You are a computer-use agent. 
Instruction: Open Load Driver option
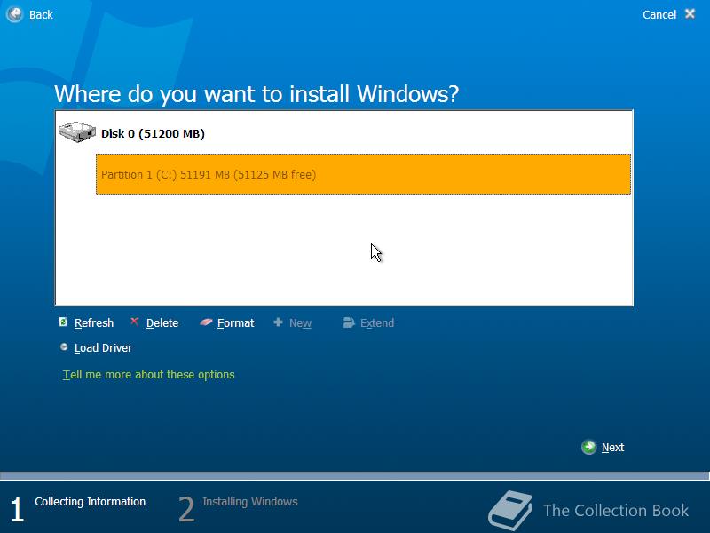tap(103, 348)
